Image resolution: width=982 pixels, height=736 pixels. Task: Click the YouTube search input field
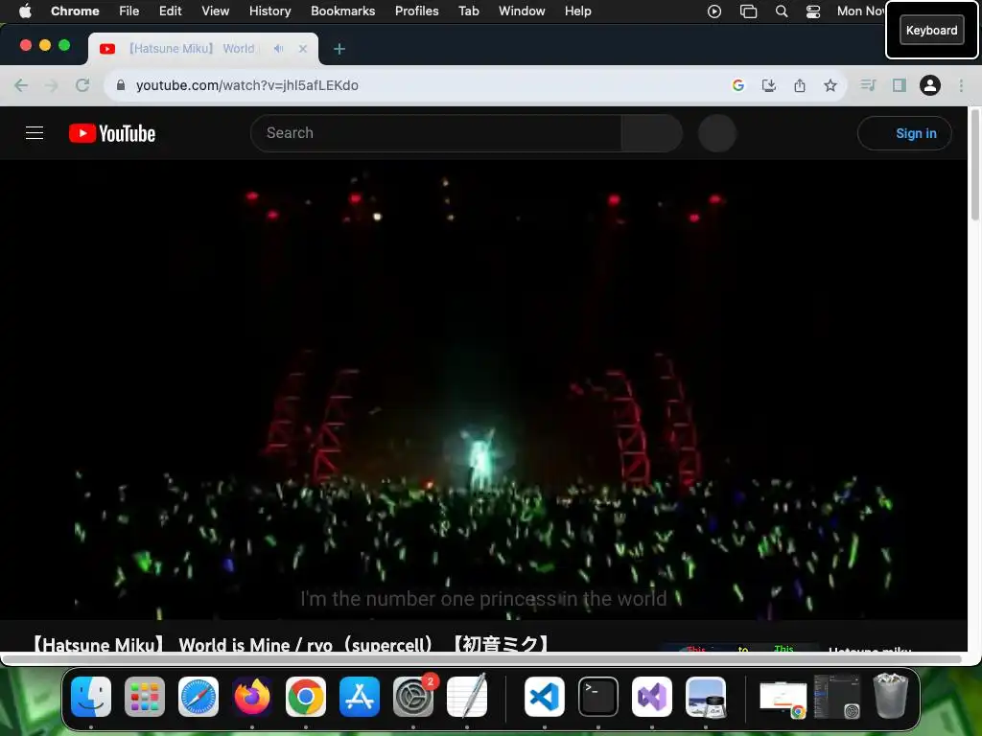436,133
